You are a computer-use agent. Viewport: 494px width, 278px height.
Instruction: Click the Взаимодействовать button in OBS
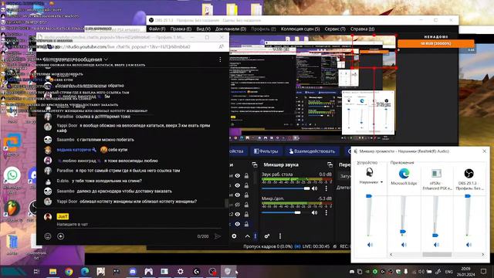(312, 151)
